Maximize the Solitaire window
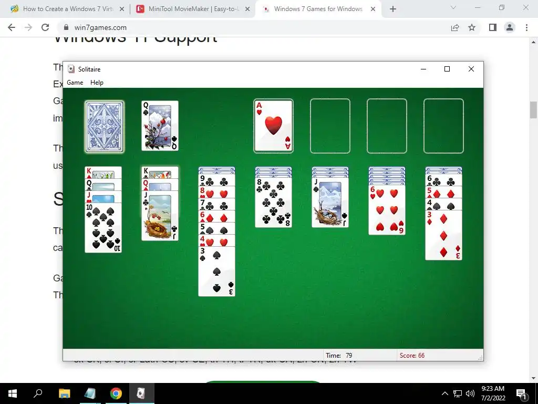Viewport: 538px width, 404px height. coord(447,69)
